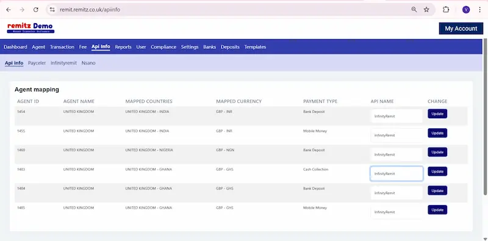Click the address bar URL
Viewport: 488px width, 241px height.
(x=90, y=10)
